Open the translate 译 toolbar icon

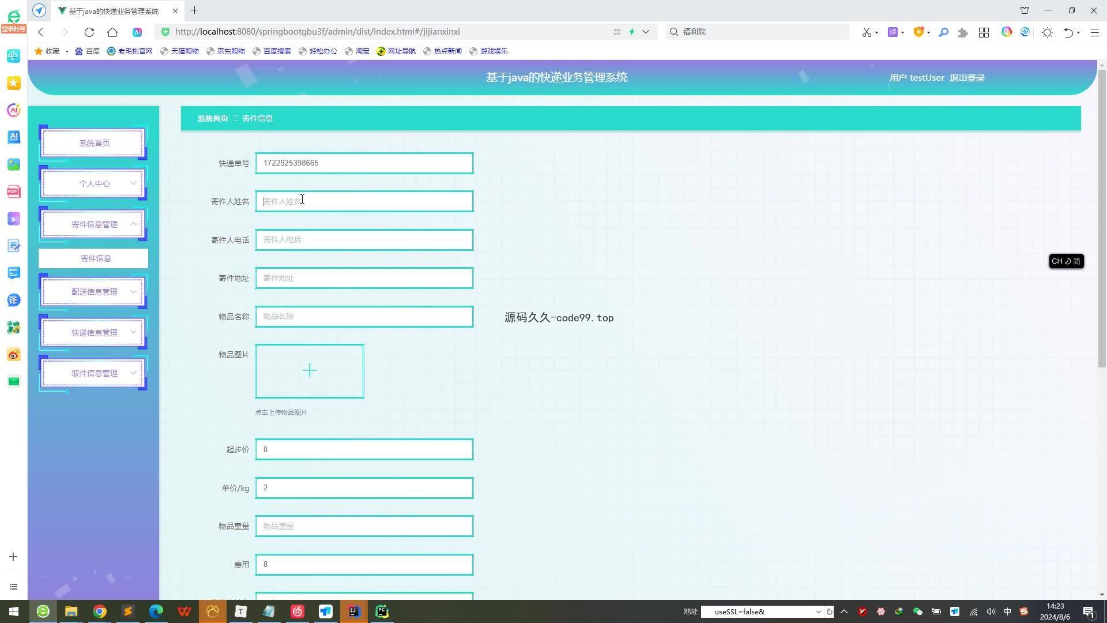(893, 32)
